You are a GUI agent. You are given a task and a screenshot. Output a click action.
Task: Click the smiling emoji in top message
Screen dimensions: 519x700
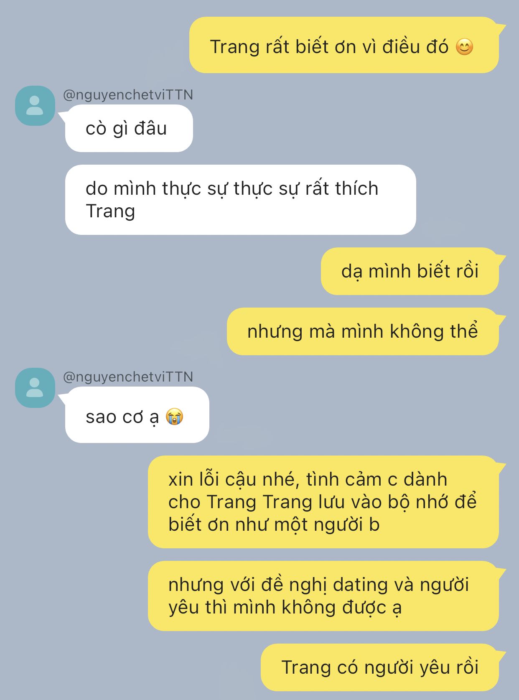click(x=464, y=46)
